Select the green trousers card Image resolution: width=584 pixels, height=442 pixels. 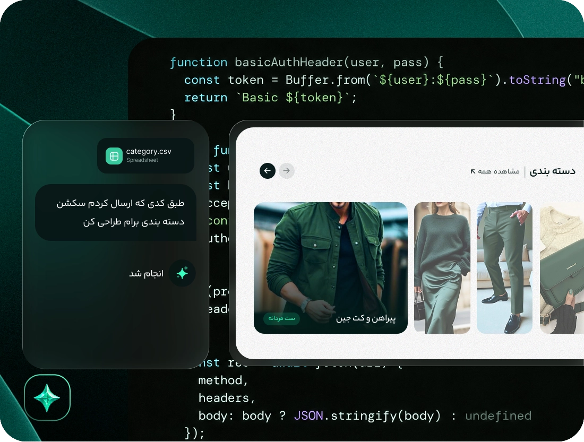[x=505, y=268]
